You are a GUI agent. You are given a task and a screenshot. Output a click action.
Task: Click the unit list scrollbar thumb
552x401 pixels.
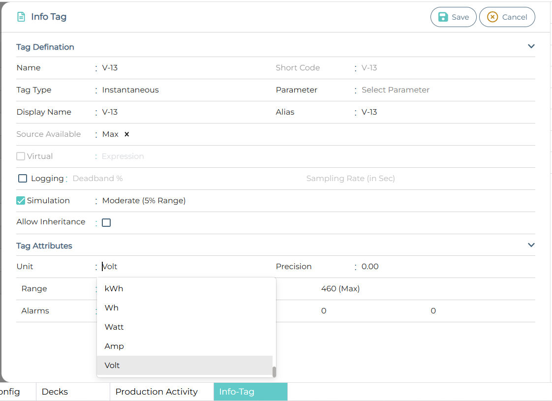tap(274, 371)
